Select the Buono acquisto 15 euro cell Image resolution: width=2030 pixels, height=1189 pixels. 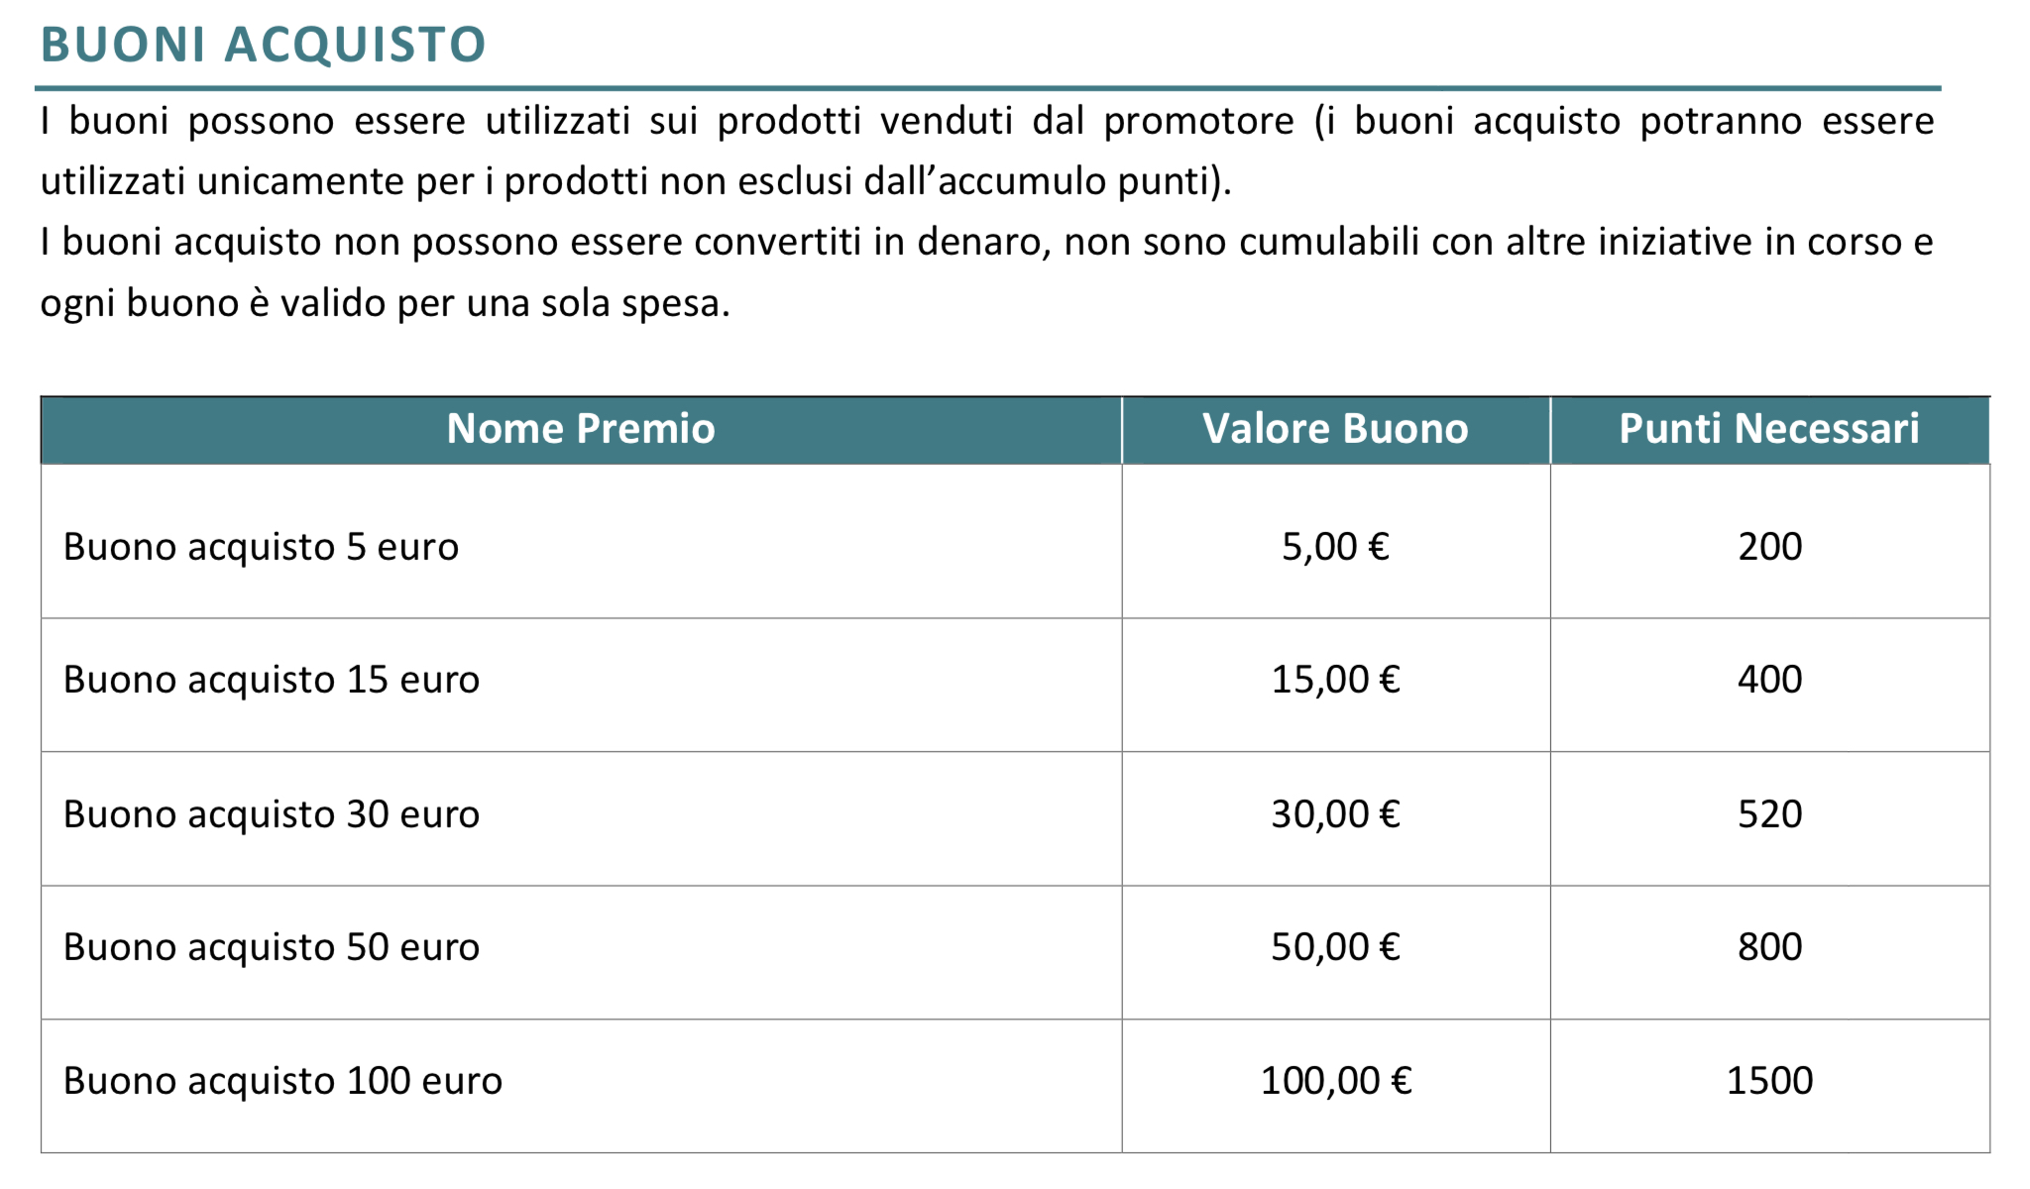[271, 680]
